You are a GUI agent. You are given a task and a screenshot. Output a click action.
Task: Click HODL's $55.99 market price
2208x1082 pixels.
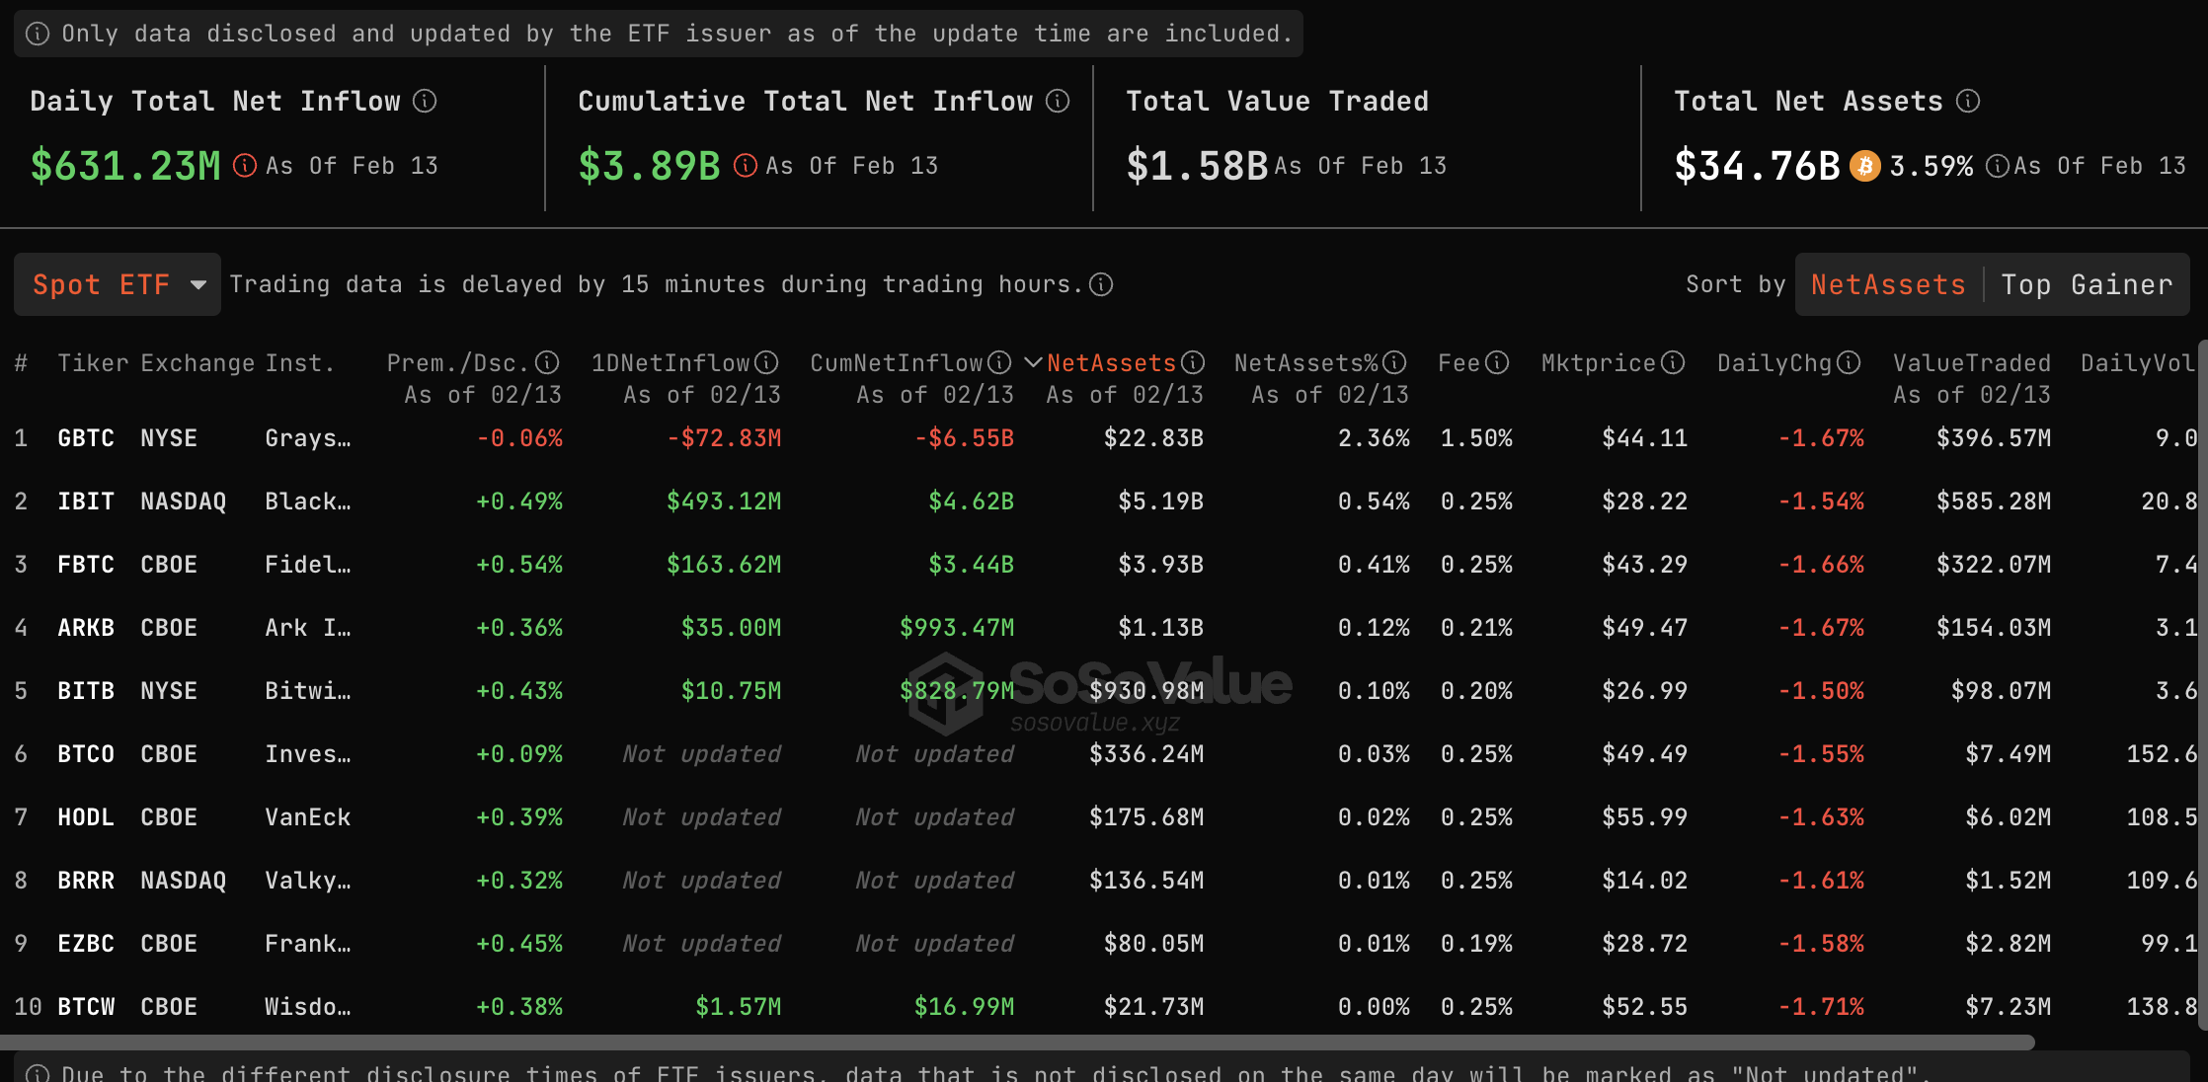(x=1645, y=816)
